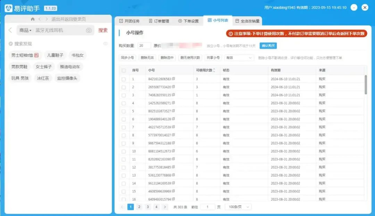Click the 搜索发现 pencil icon
This screenshot has width=375, height=216.
[x=10, y=43]
